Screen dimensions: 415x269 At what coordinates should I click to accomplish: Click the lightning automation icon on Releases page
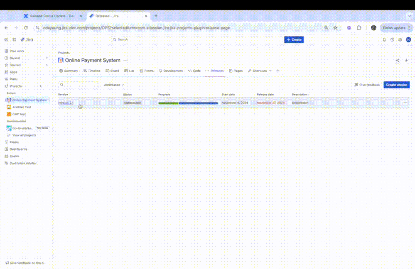[x=406, y=60]
